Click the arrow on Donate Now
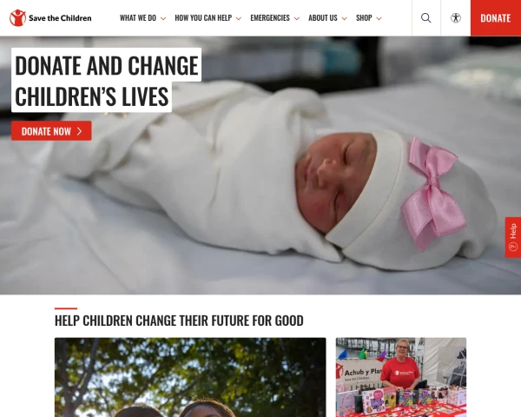This screenshot has width=521, height=417. 79,131
